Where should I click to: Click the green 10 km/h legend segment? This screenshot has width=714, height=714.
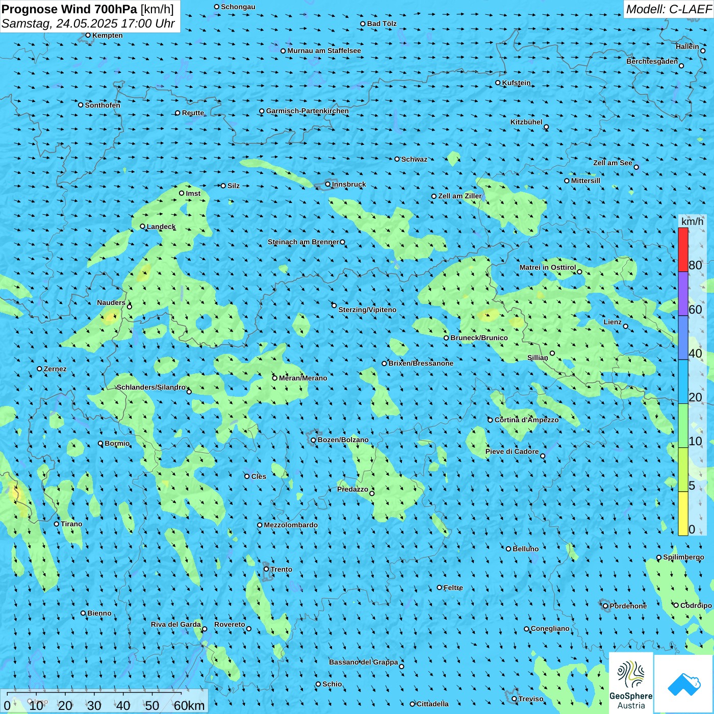683,426
